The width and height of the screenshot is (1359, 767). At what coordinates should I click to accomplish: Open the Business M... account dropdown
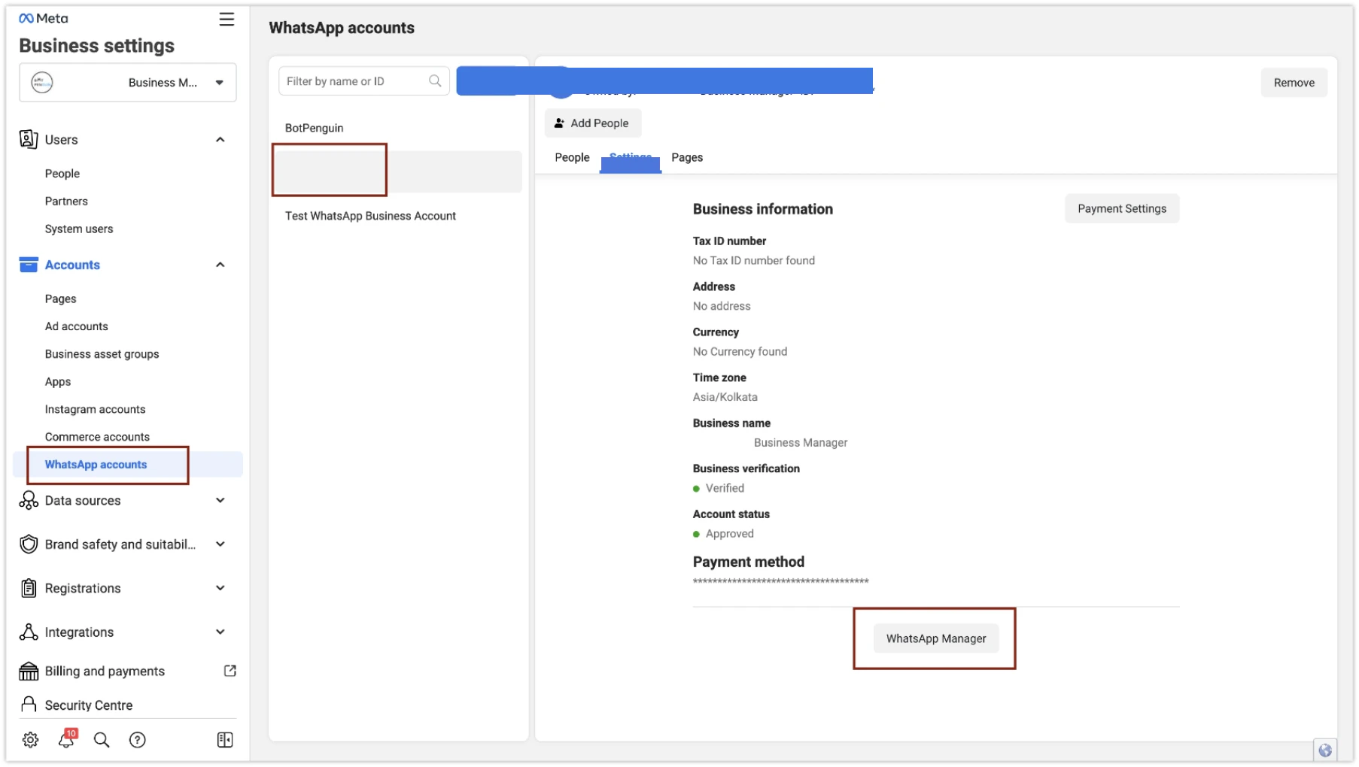click(x=128, y=82)
